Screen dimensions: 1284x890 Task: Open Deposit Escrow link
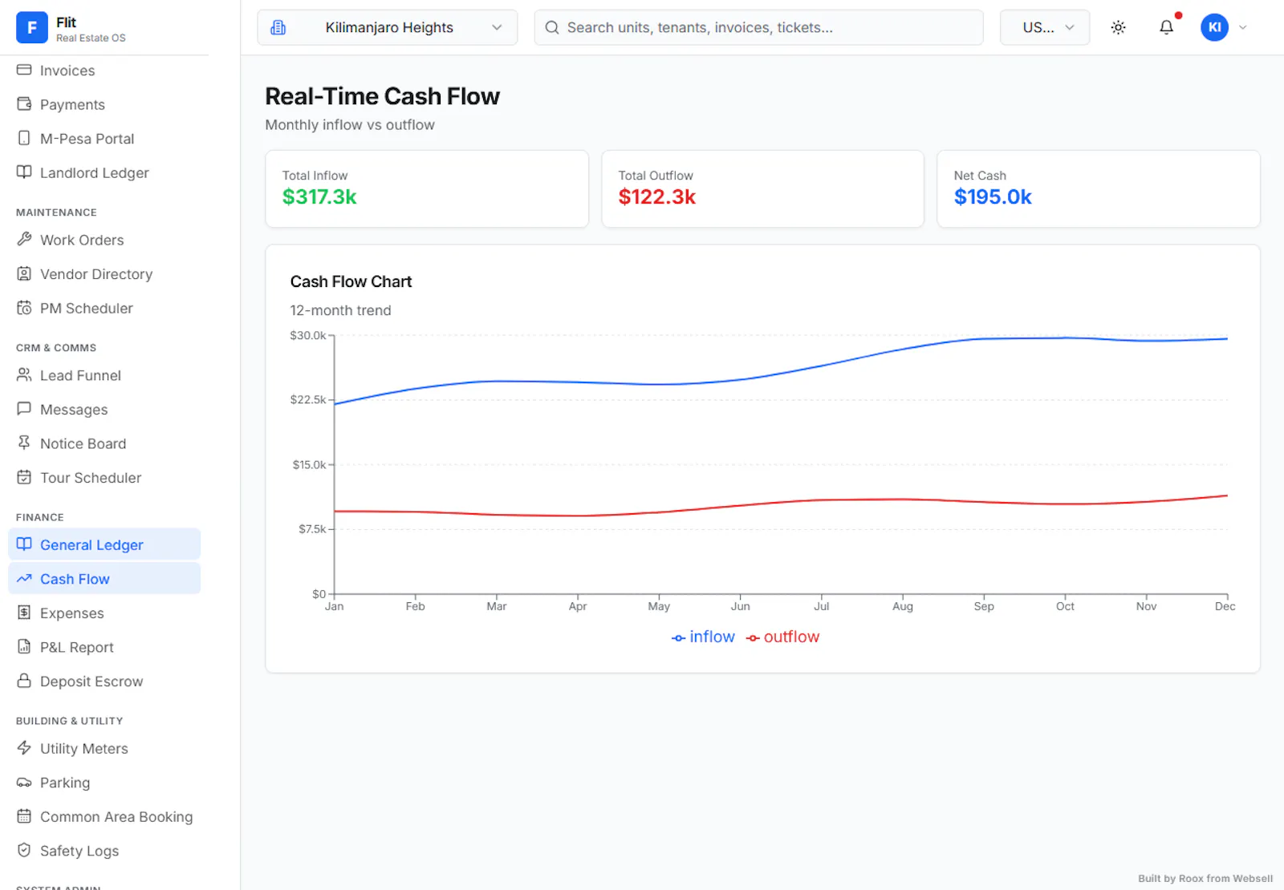click(x=104, y=681)
